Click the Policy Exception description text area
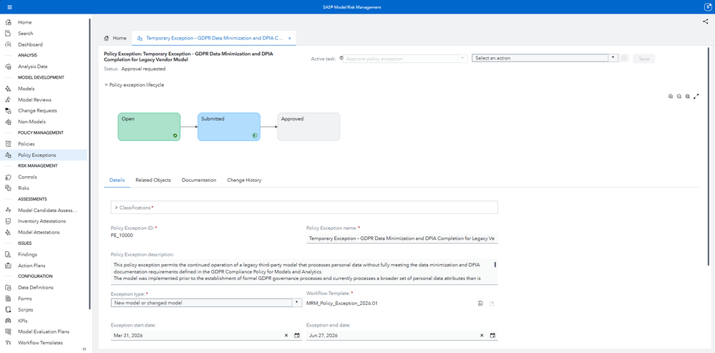Image resolution: width=715 pixels, height=353 pixels. pos(304,272)
